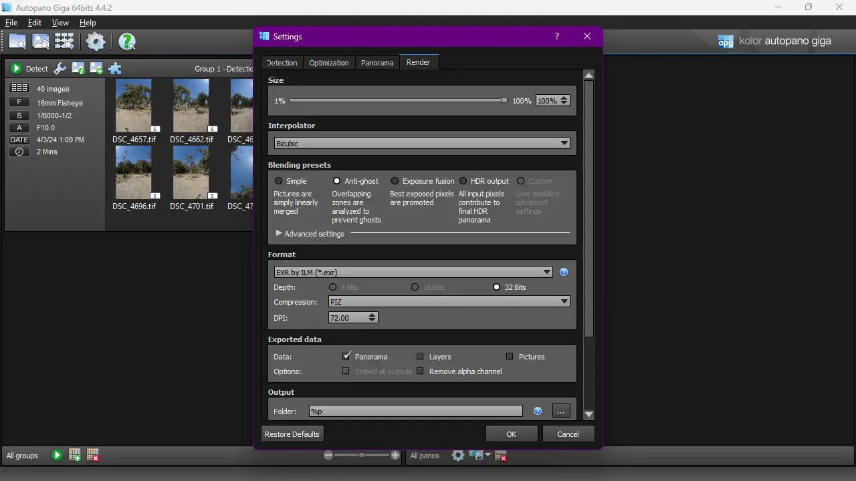
Task: Click the delete group red X icon
Action: pos(93,456)
